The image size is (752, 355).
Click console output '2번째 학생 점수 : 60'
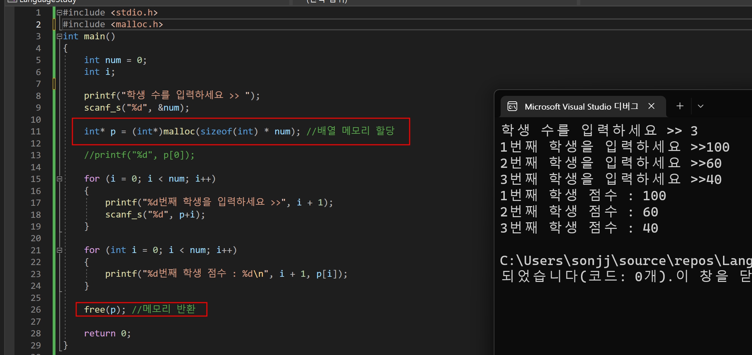[x=579, y=212]
